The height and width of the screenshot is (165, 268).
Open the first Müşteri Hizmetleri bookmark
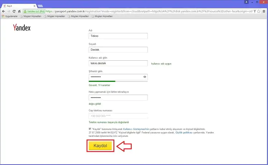click(31, 16)
